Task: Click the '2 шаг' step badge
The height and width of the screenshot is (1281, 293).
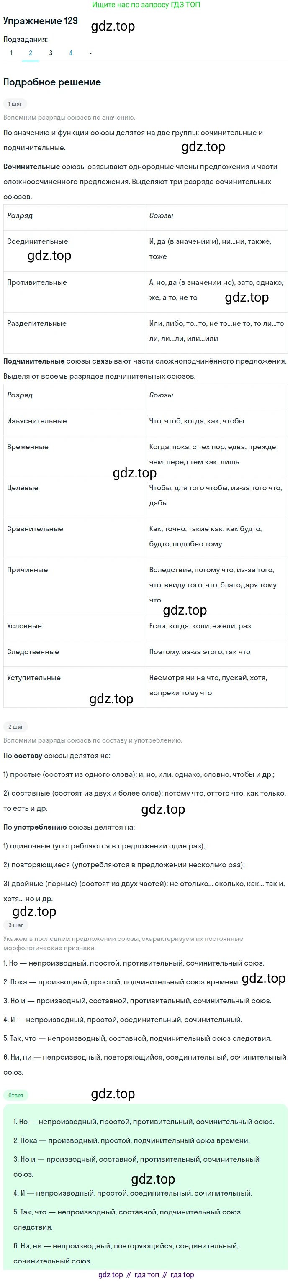Action: coord(15,727)
